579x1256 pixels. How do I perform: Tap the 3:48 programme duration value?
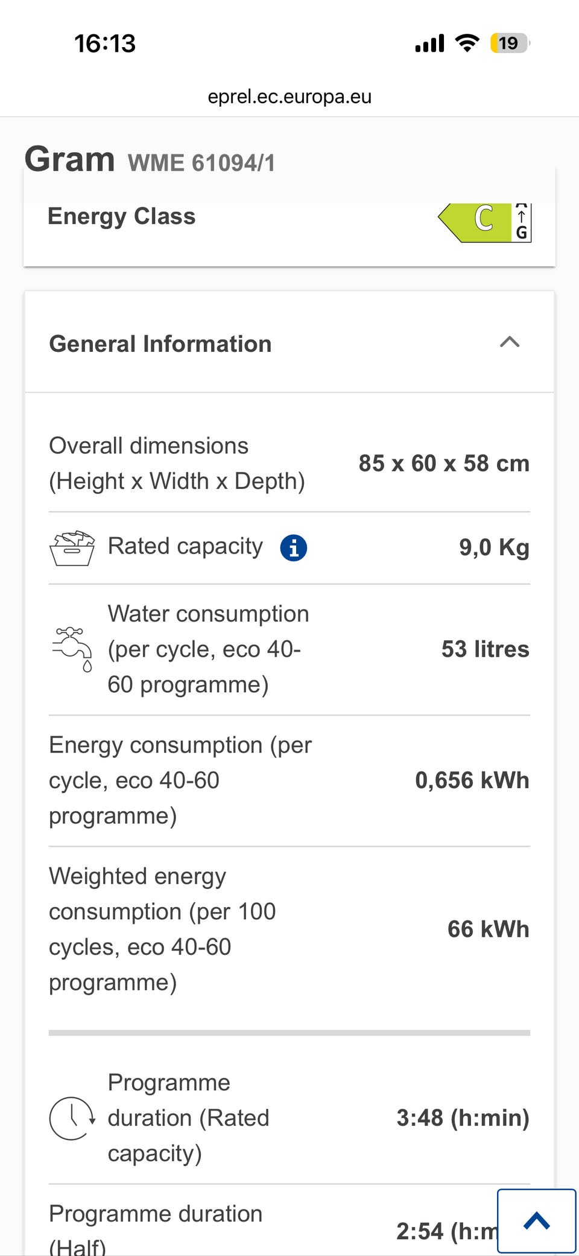click(462, 1118)
